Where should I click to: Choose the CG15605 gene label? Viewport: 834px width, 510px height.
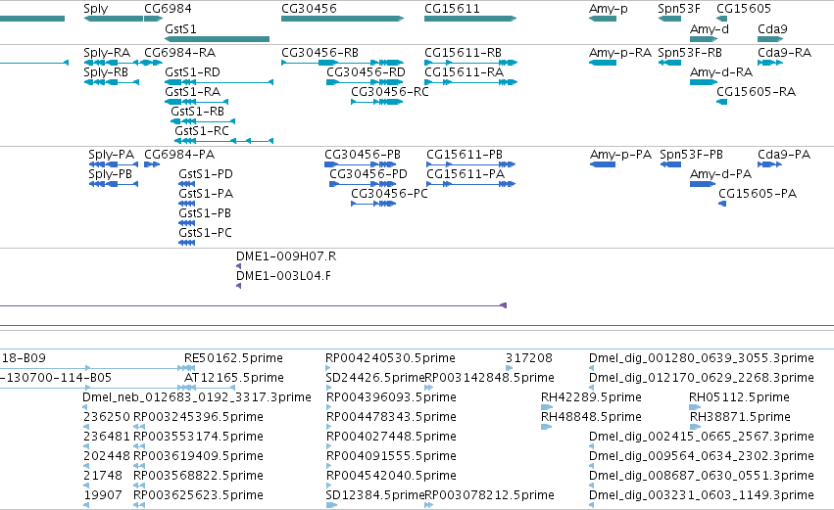tap(744, 9)
